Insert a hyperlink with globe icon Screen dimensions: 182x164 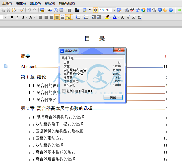56,10
